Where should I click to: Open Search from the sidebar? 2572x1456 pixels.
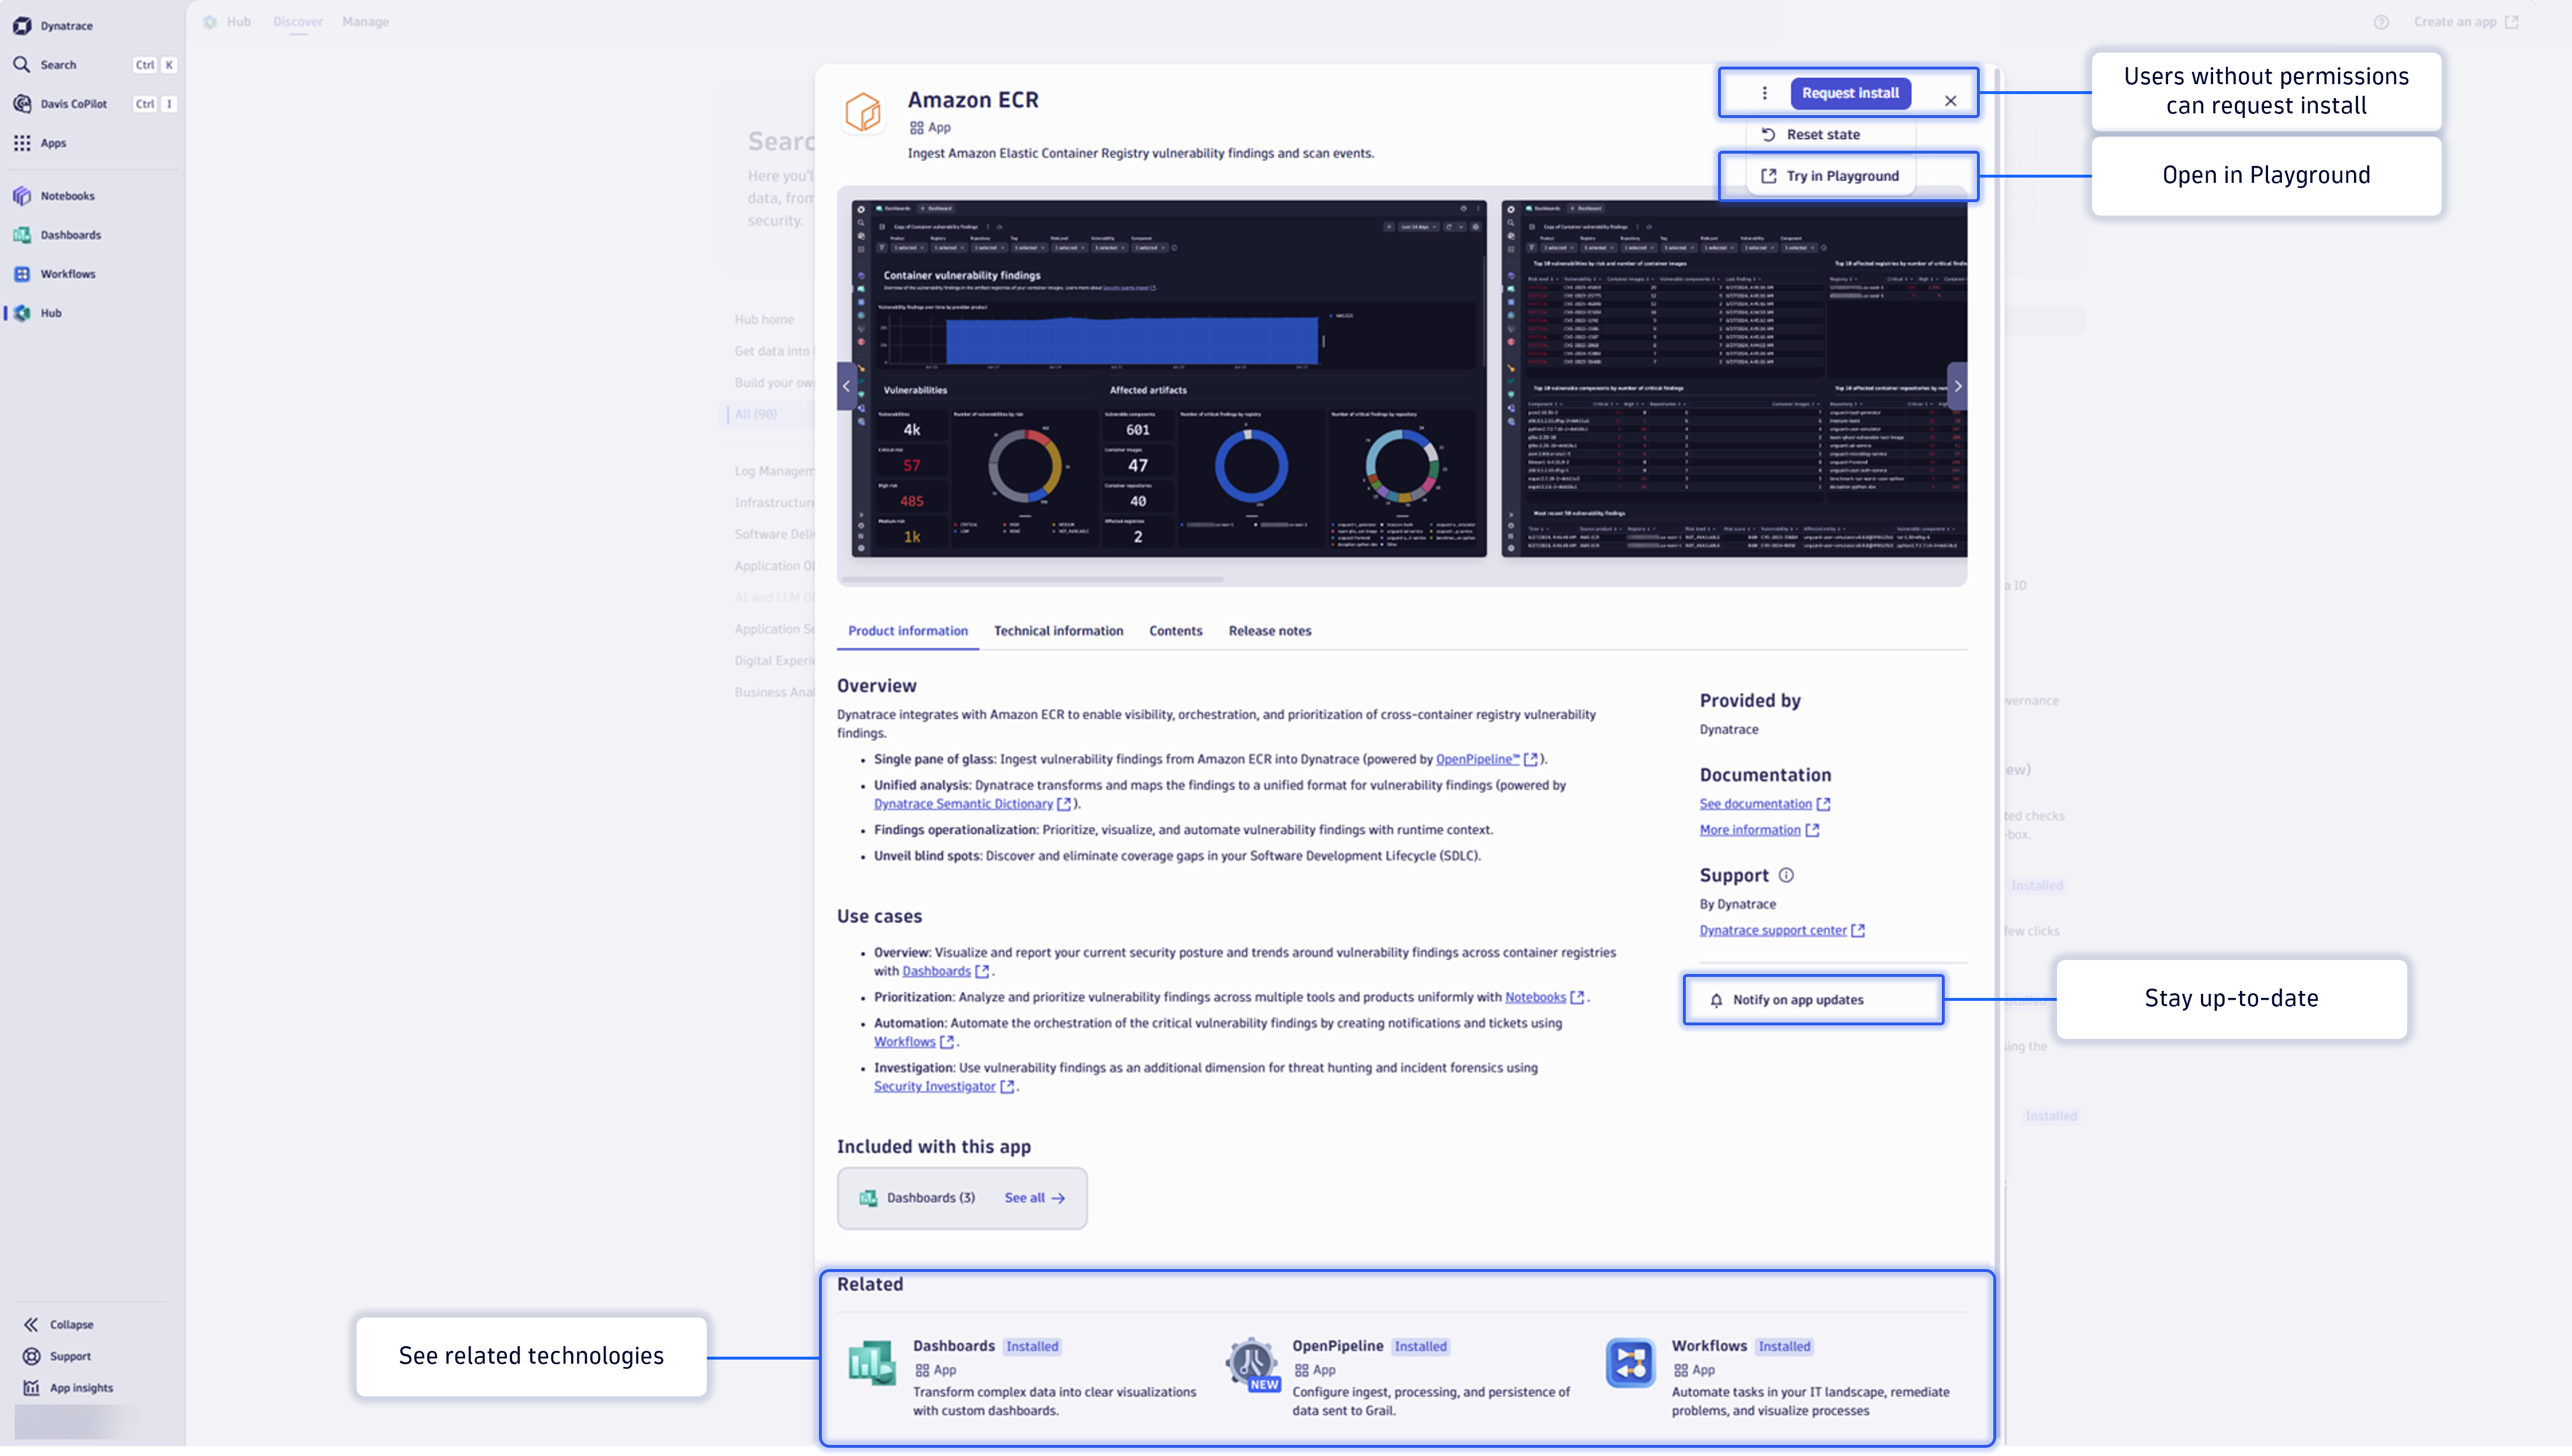[x=58, y=64]
